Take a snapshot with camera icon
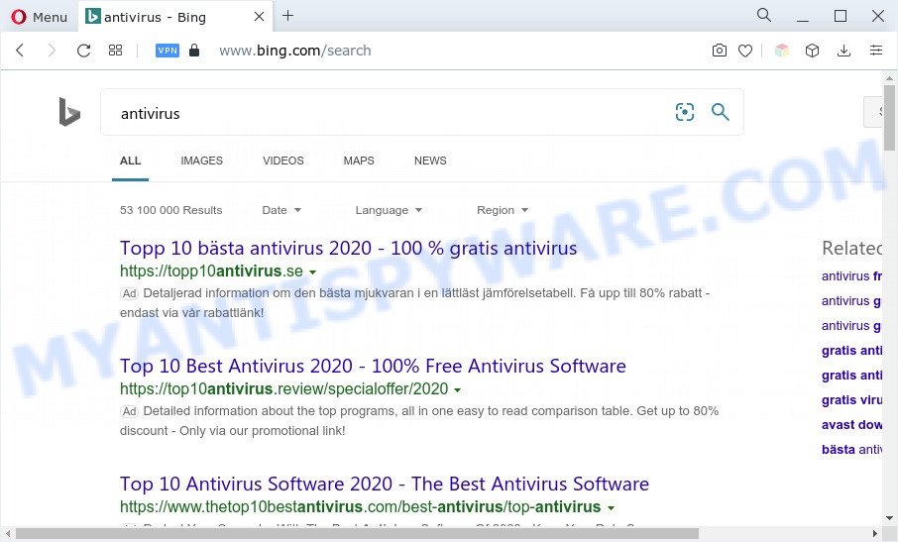Screen dimensions: 898x542 720,51
